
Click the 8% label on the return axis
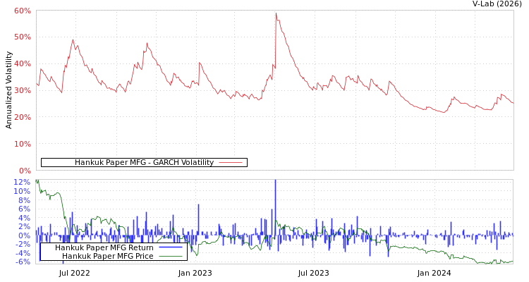(x=22, y=200)
